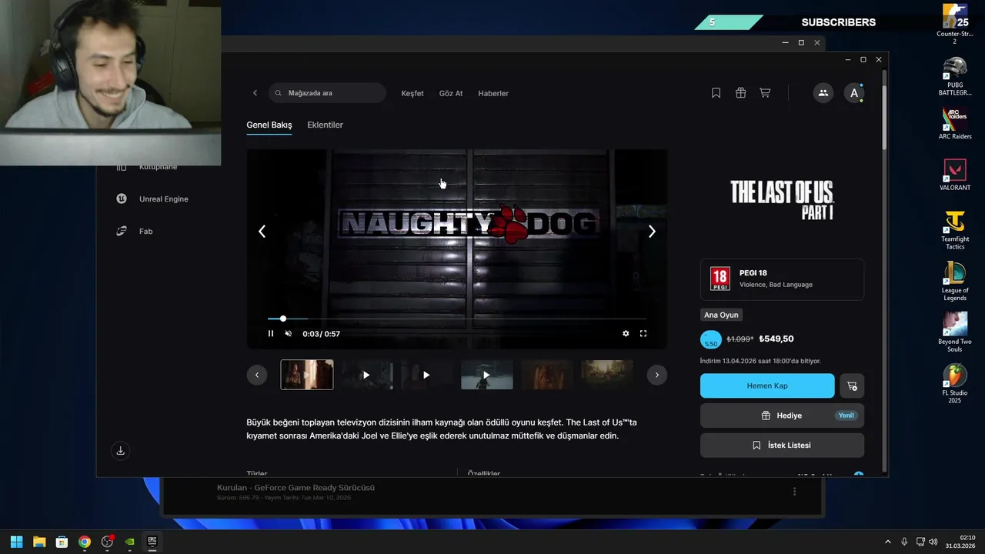Open Fab in the sidebar
Screen dimensions: 985x554
click(x=135, y=231)
